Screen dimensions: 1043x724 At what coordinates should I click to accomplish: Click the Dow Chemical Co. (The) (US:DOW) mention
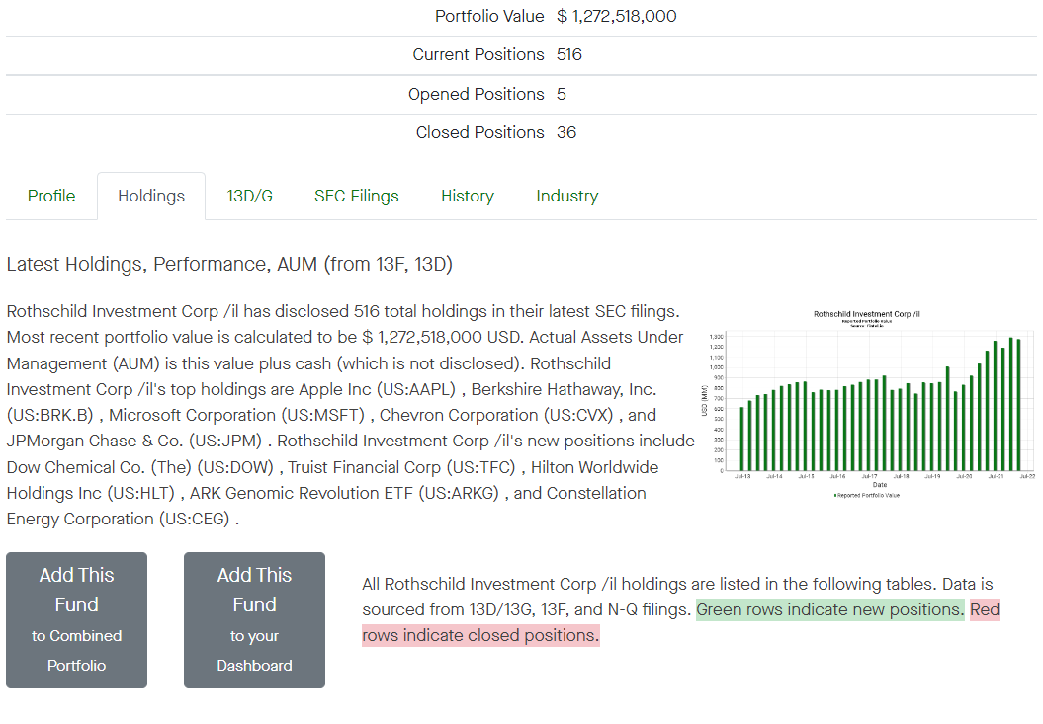140,467
